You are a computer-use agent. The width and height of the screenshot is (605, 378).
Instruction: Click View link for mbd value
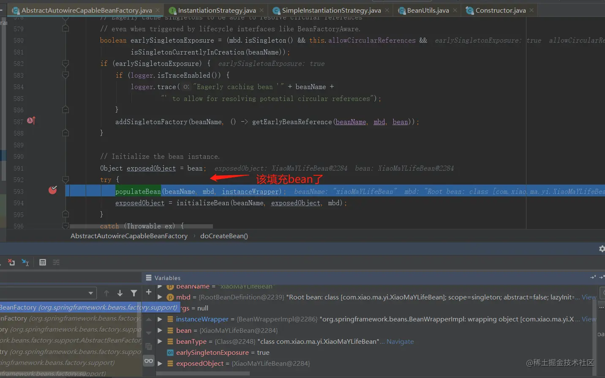click(589, 297)
